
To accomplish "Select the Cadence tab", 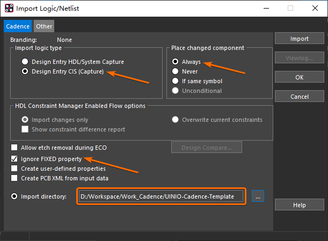I will pyautogui.click(x=18, y=26).
